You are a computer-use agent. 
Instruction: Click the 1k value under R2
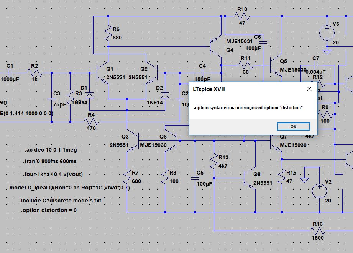click(x=34, y=79)
